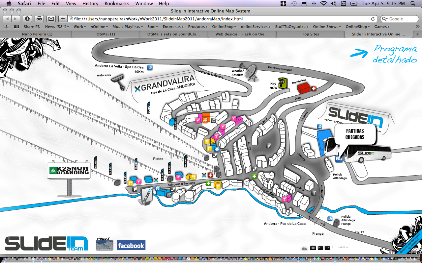
Task: Switch to the Nuno Pereira (1) tab
Action: [37, 34]
